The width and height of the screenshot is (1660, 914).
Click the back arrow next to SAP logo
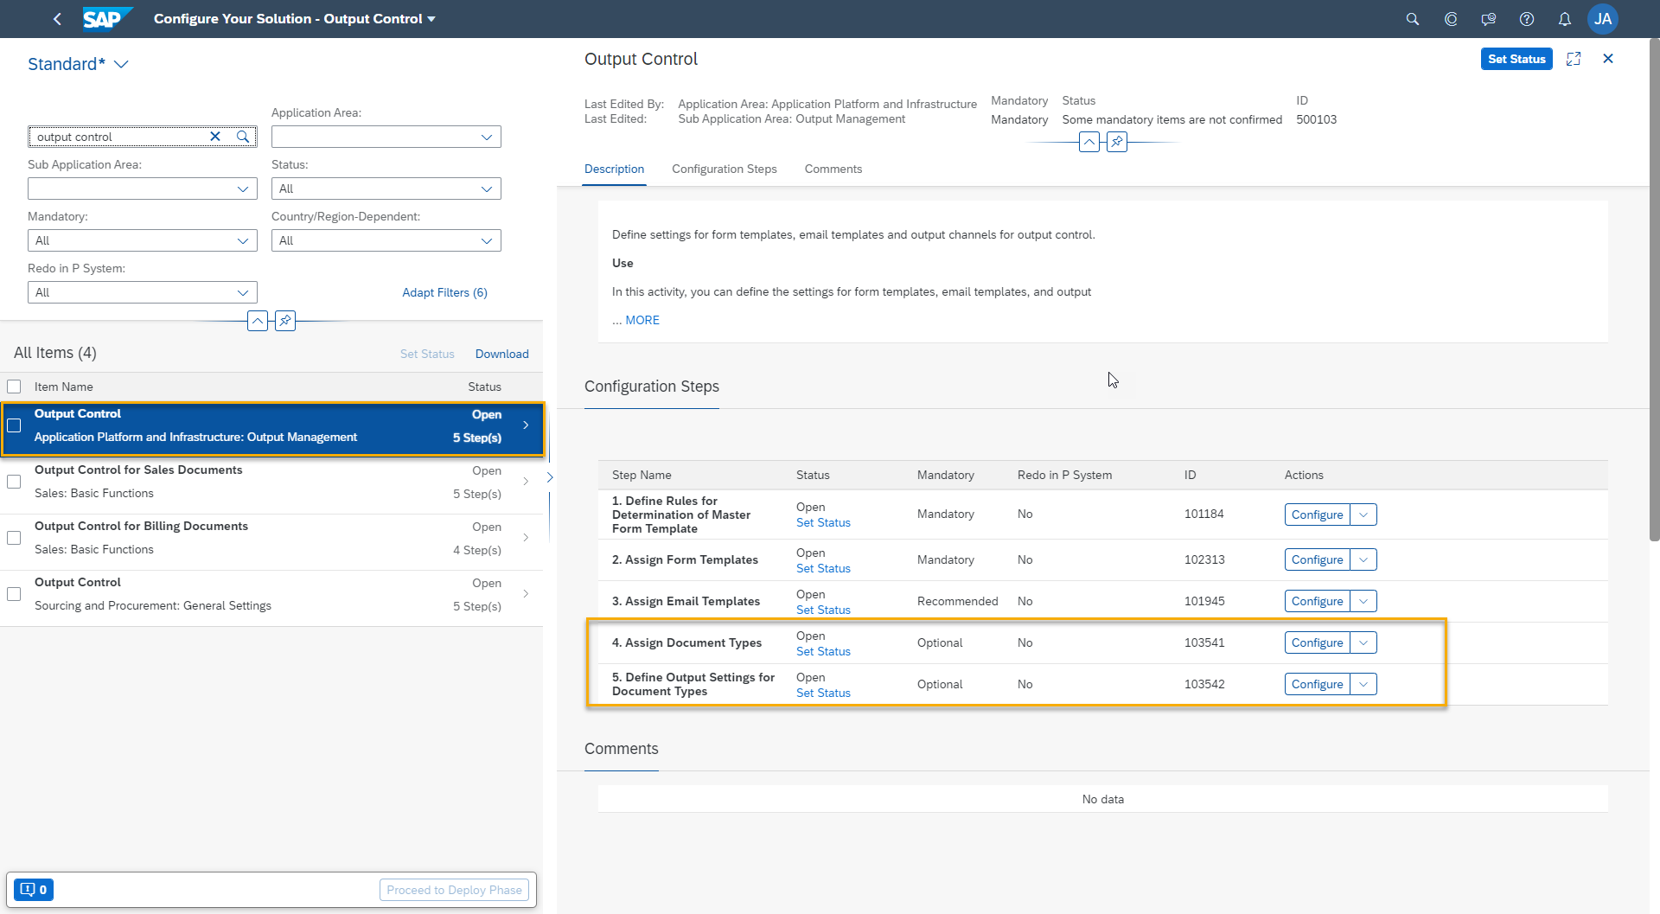pyautogui.click(x=57, y=19)
